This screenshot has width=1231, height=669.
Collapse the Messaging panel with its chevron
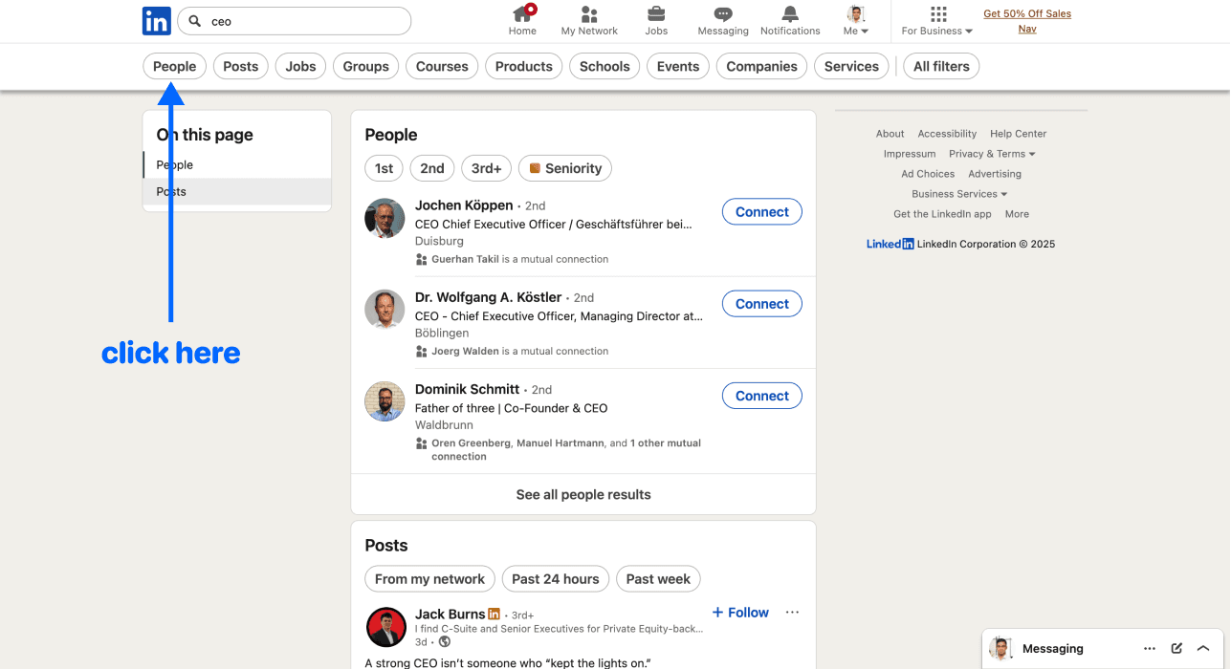coord(1202,648)
